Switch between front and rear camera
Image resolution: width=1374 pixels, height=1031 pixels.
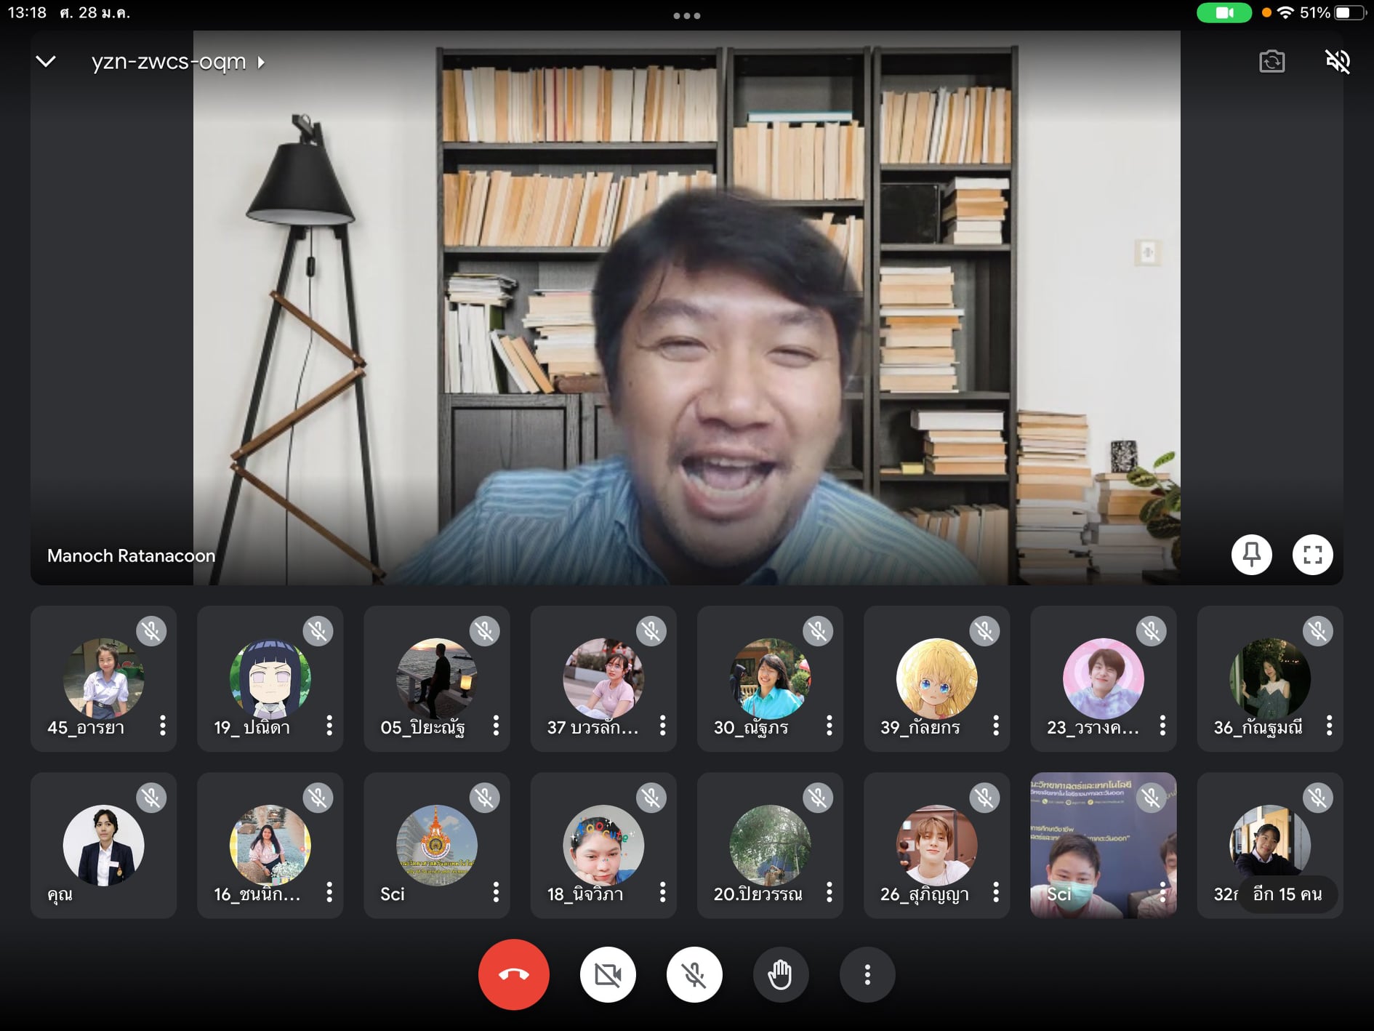1271,62
